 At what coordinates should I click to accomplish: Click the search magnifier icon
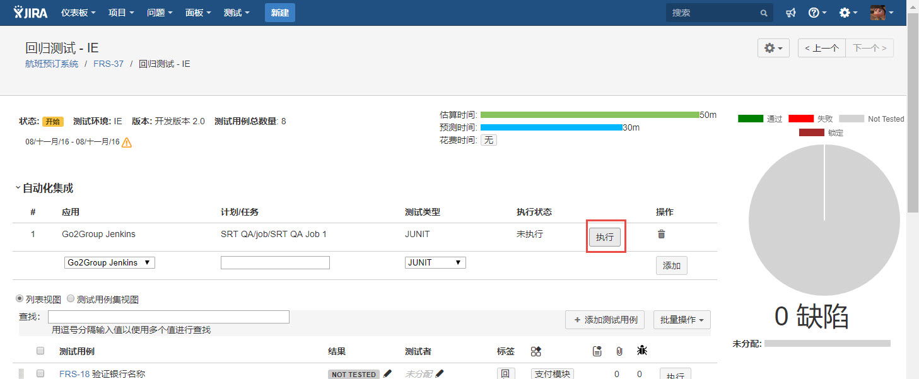(763, 13)
